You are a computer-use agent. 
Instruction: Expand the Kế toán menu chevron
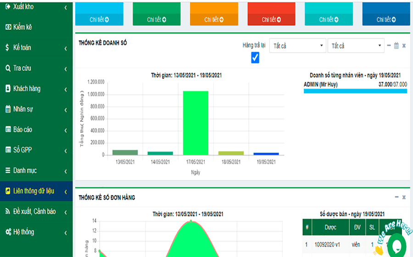point(66,48)
